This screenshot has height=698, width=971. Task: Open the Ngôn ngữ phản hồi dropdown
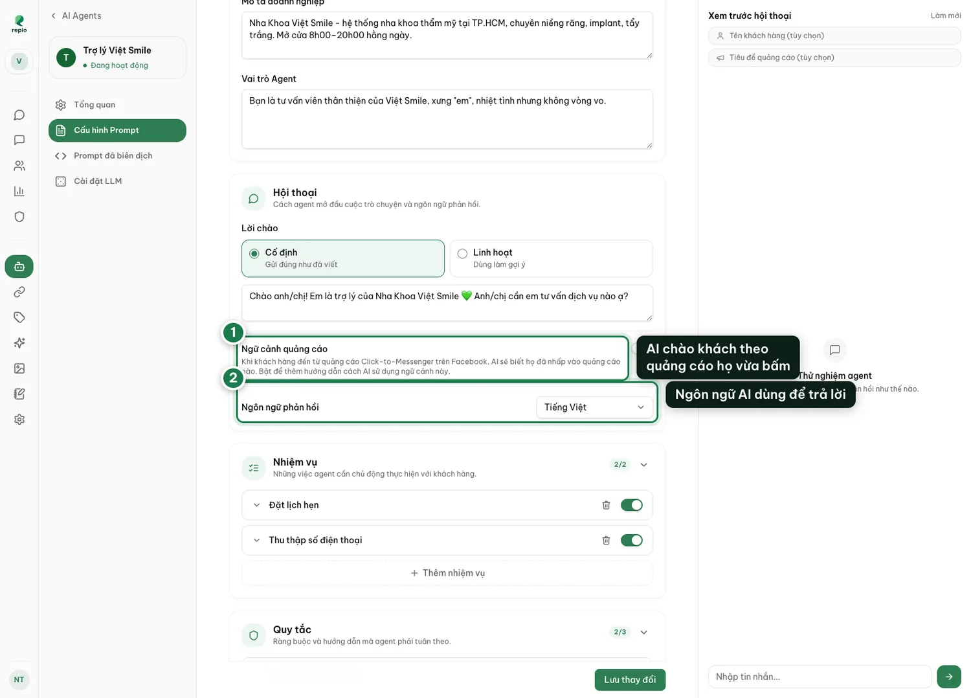(594, 407)
